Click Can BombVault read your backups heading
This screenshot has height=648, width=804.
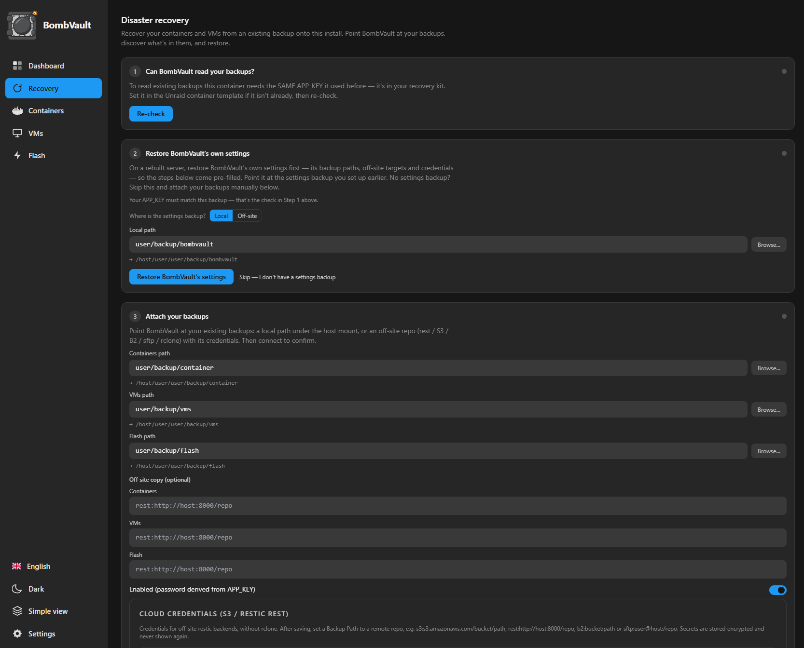[200, 71]
